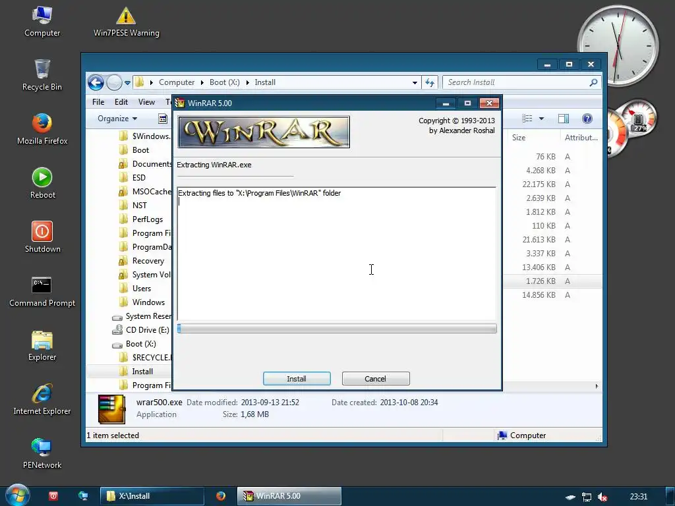Click the network computers taskbar icon
Viewport: 675px width, 506px height.
[82, 496]
